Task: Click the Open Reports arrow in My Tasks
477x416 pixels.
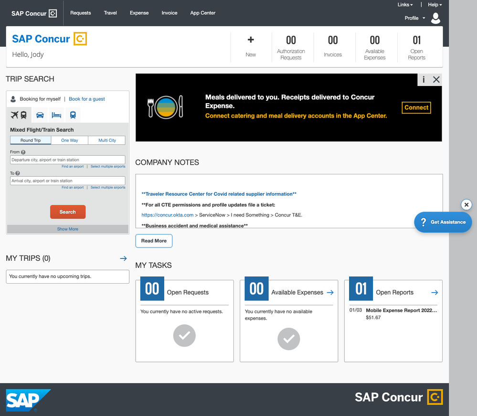Action: (x=435, y=292)
